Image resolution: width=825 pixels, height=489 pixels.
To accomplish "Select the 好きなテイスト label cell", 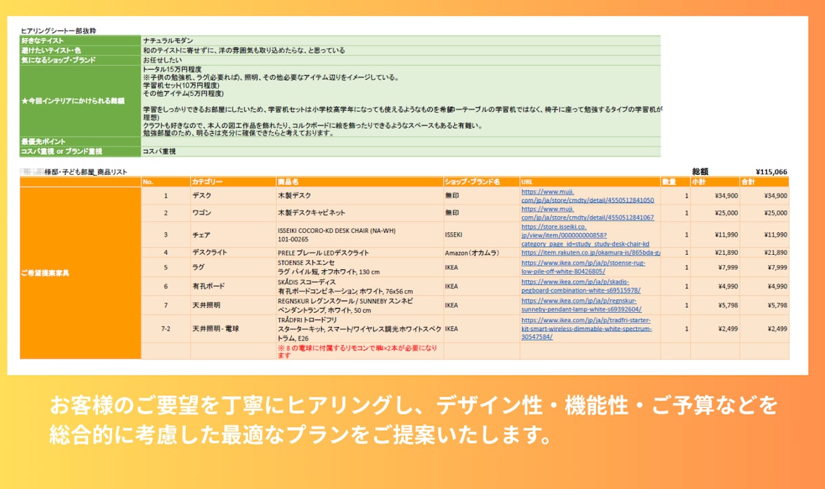I will [x=80, y=41].
